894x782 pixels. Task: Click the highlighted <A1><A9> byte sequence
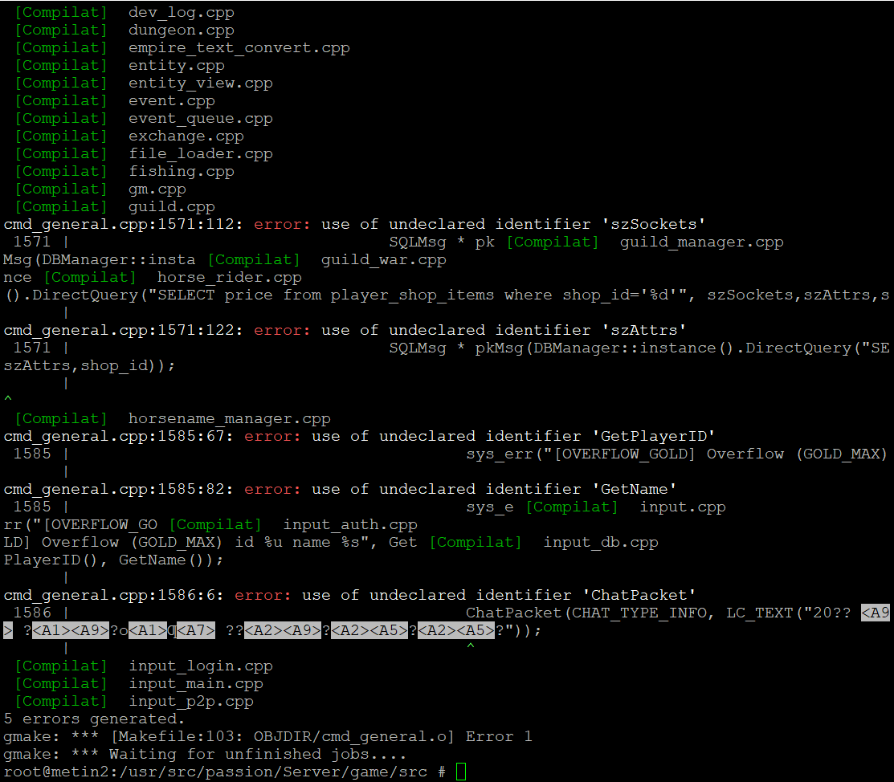click(70, 631)
